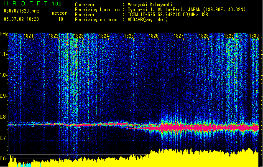Viewport: 263px width, 167px height.
Task: Click the 1829 time marker
Action: pos(229,36)
